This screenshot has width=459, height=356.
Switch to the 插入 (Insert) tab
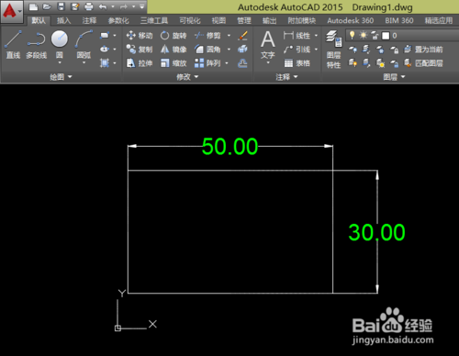[63, 20]
